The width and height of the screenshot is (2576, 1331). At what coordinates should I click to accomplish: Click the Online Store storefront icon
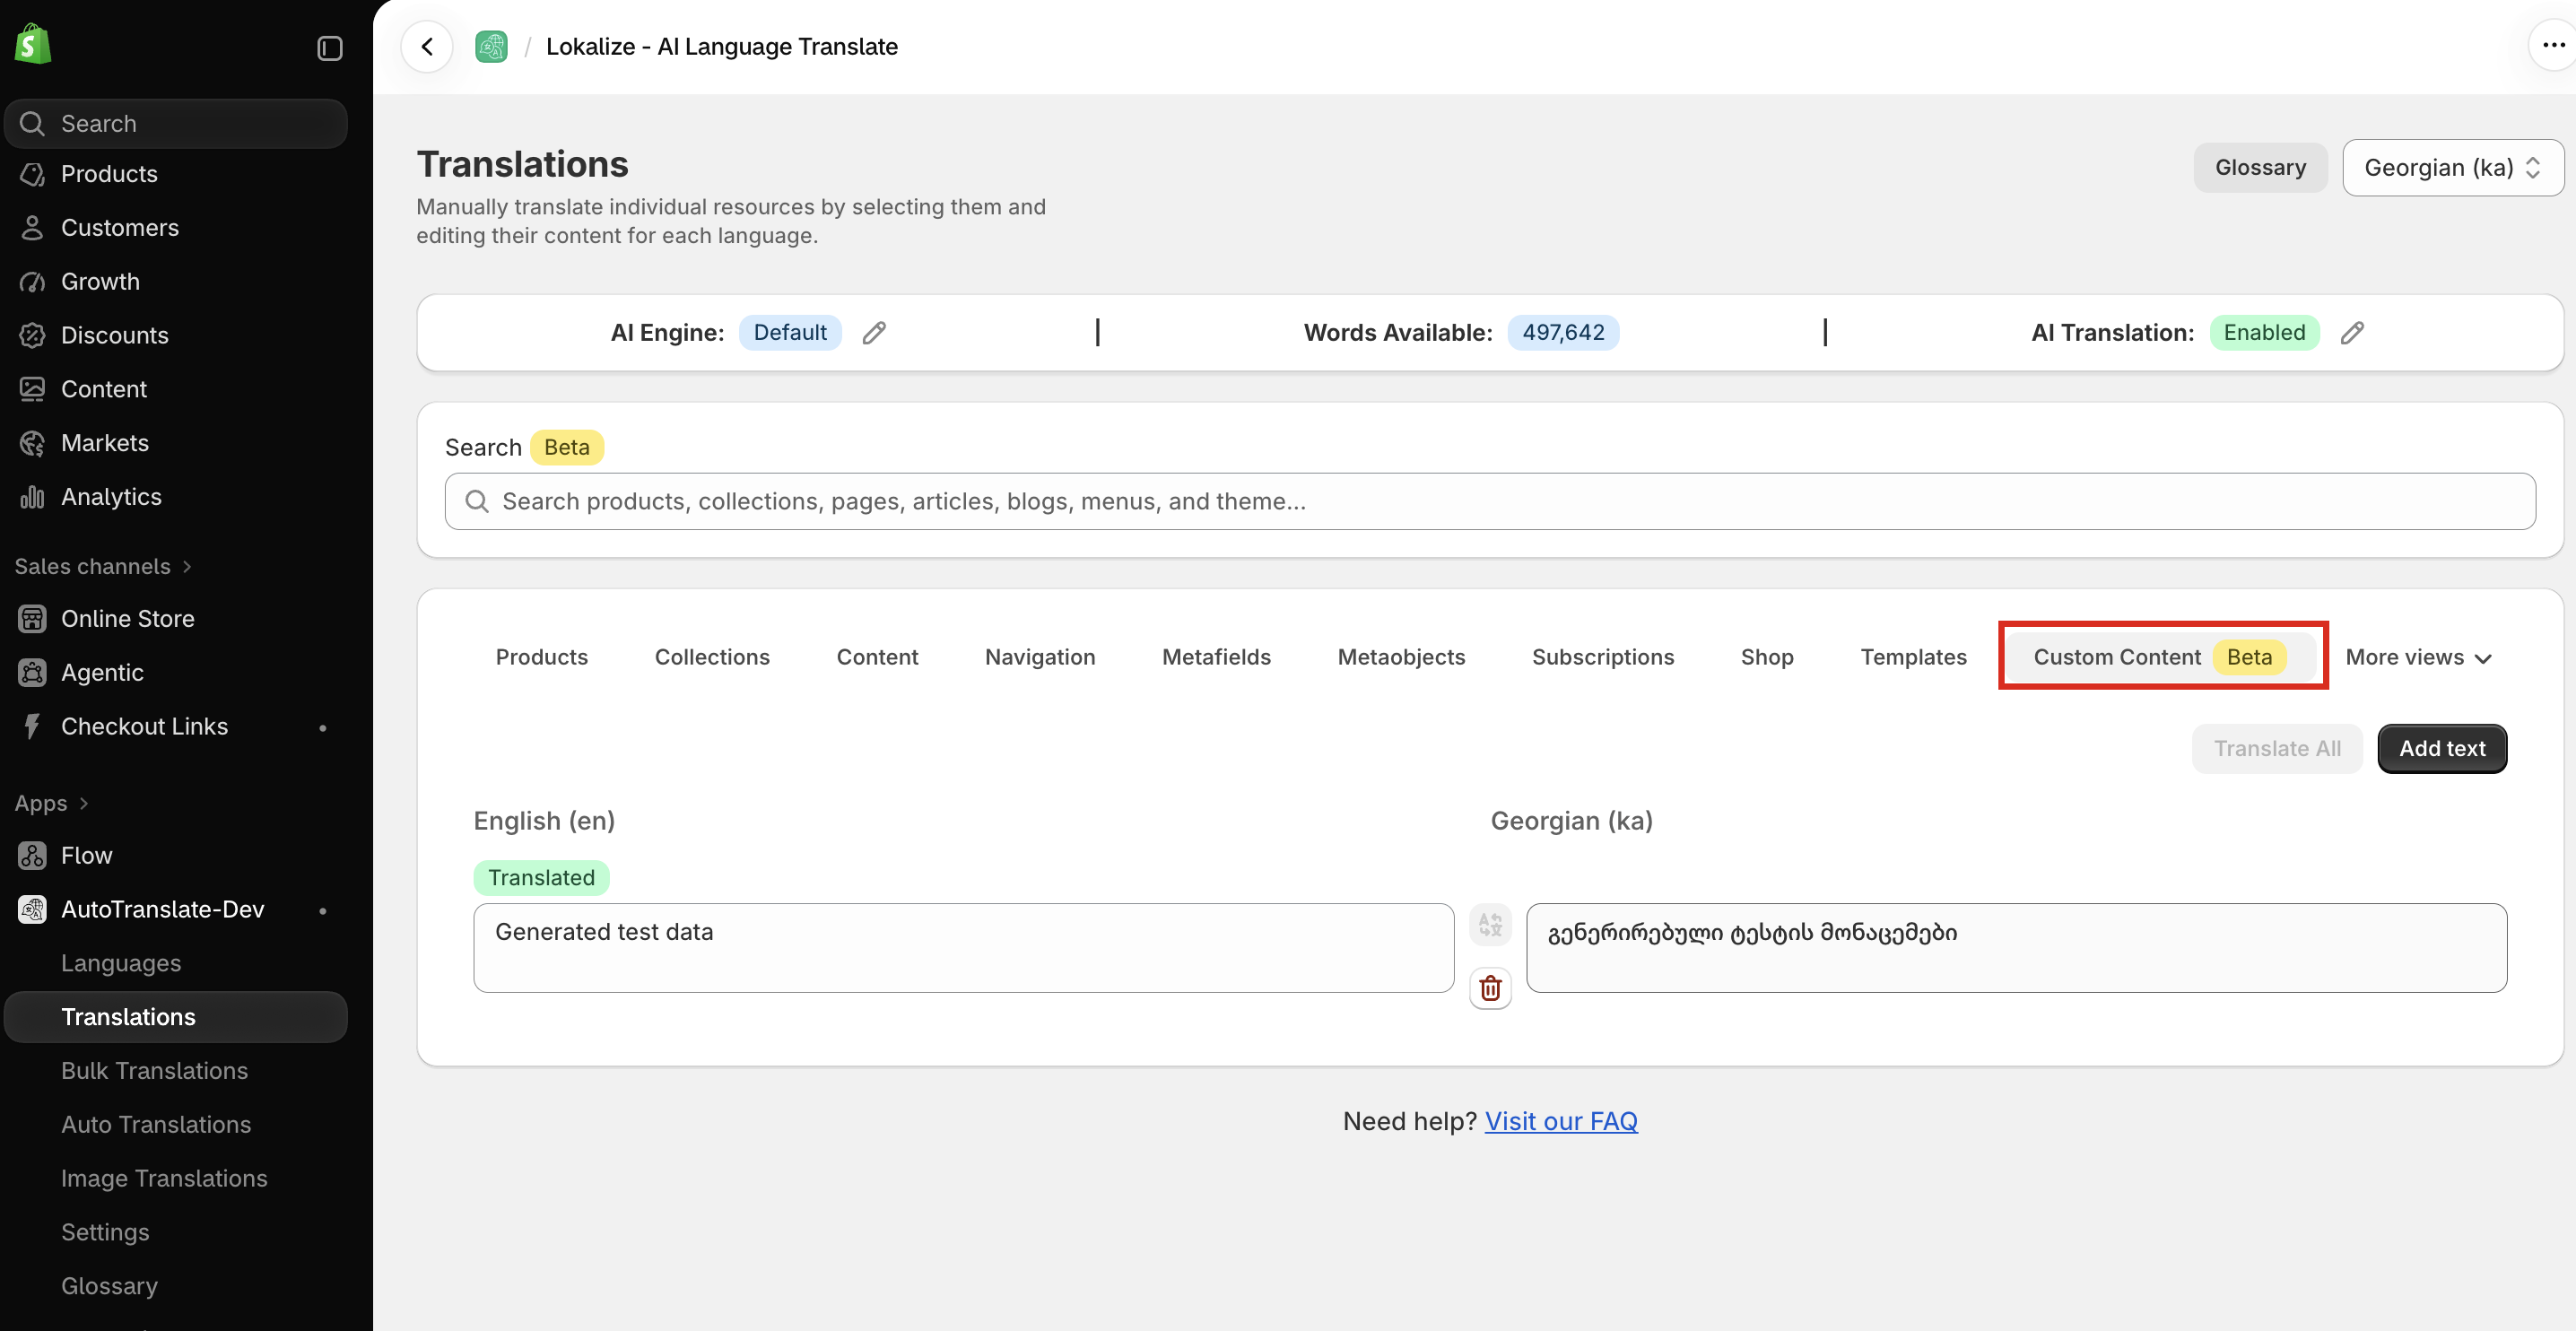pos(32,619)
